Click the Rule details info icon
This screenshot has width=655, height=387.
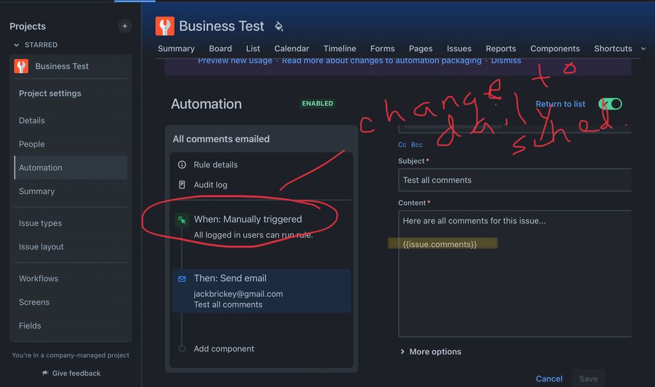tap(182, 164)
